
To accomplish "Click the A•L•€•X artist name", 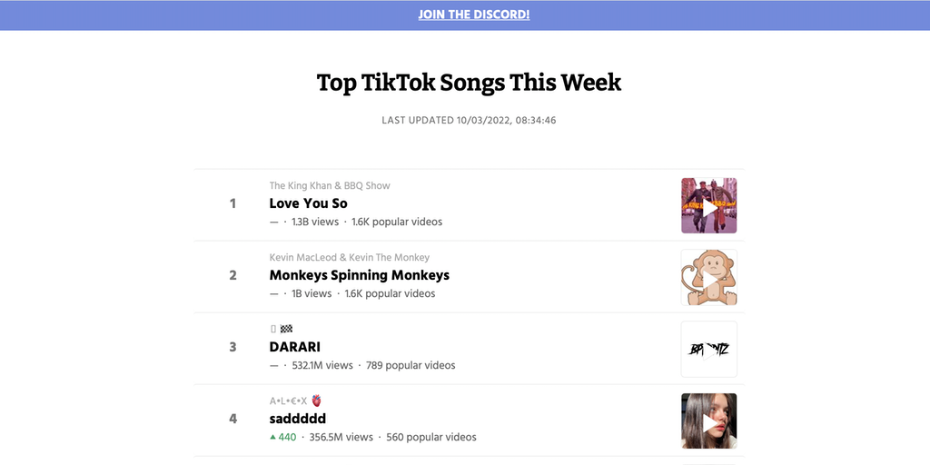I will click(288, 401).
